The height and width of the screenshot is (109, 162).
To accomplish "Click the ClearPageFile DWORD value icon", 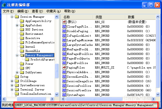I will click(x=64, y=27).
